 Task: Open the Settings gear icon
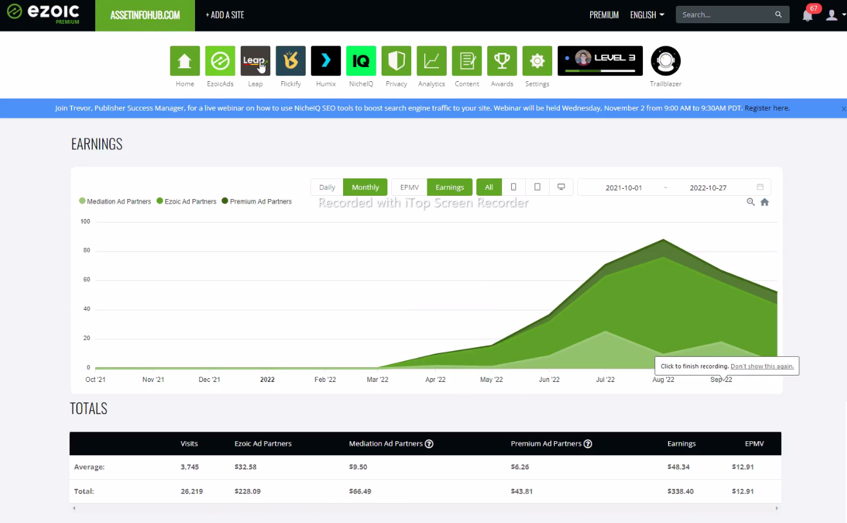point(537,61)
